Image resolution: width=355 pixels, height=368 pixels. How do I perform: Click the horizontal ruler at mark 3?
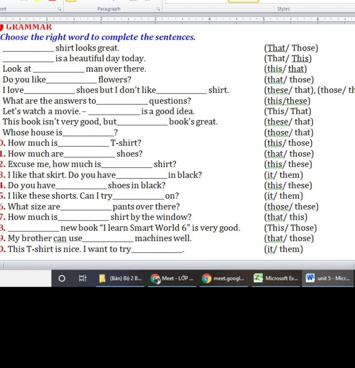[155, 19]
